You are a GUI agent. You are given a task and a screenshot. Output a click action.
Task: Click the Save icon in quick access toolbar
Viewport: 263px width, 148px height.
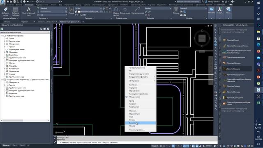(14, 2)
